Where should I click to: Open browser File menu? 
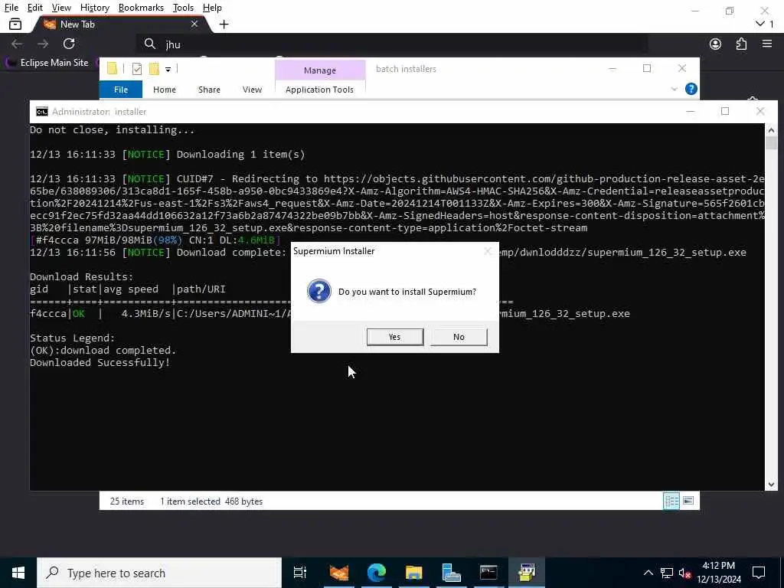11,8
